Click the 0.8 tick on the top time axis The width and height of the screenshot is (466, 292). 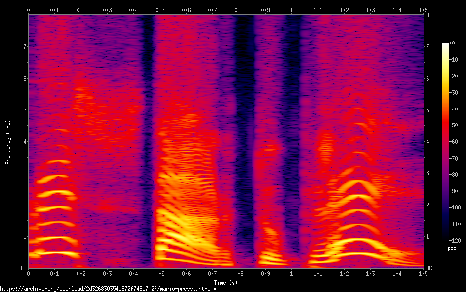click(x=239, y=10)
